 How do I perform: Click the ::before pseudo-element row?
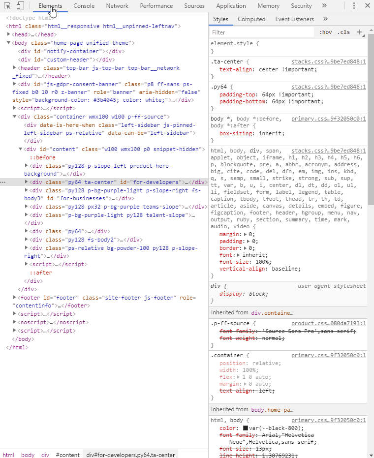coord(43,157)
